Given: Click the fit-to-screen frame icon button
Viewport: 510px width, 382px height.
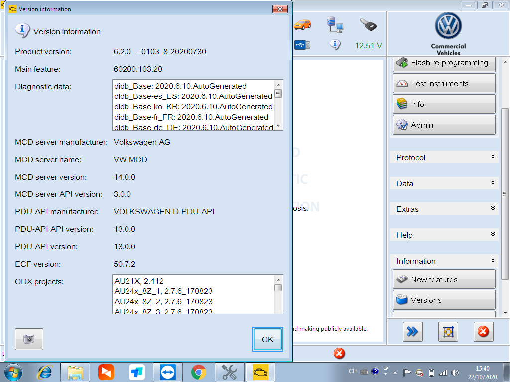Looking at the screenshot, I should pyautogui.click(x=448, y=332).
